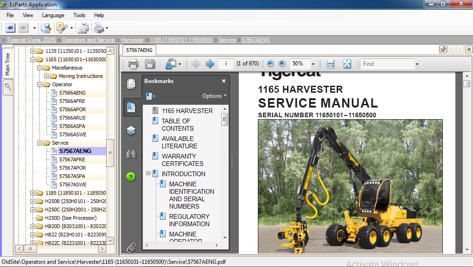Screen dimensions: 473x267
Task: Open the AVAILABLE LITERATURE bookmark
Action: pos(179,142)
